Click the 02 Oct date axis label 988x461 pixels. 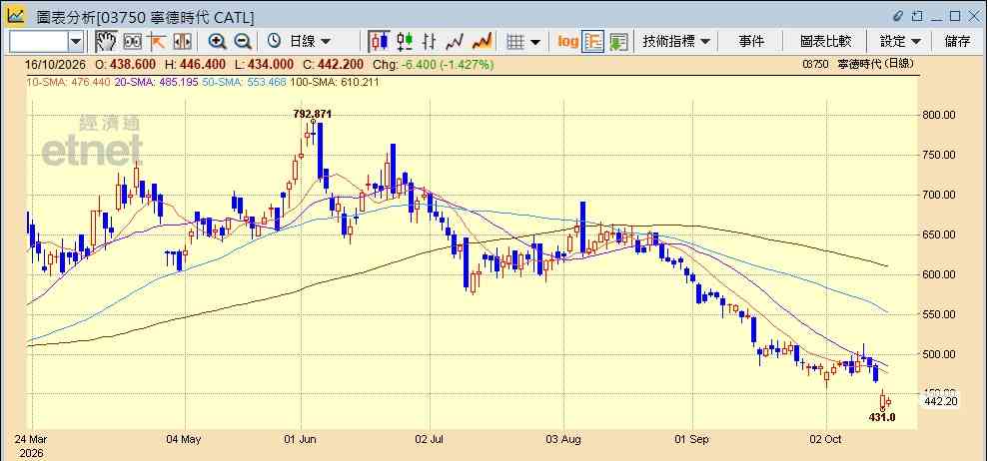tap(826, 438)
